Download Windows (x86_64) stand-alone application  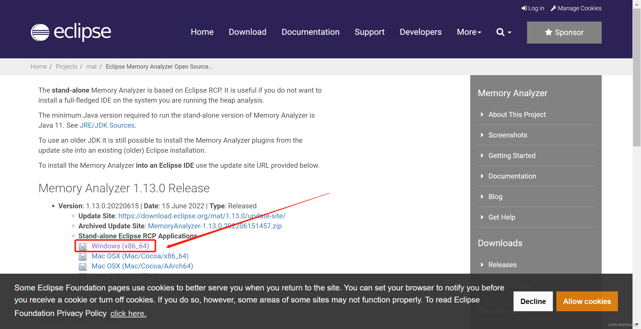(x=120, y=246)
